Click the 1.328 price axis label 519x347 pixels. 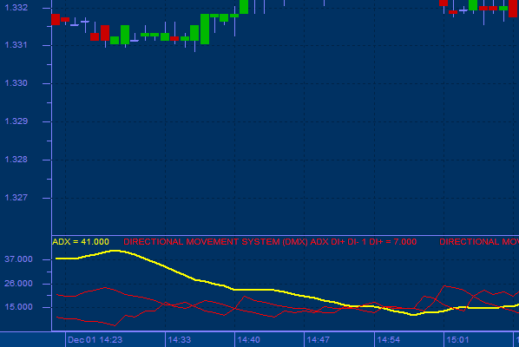point(16,160)
